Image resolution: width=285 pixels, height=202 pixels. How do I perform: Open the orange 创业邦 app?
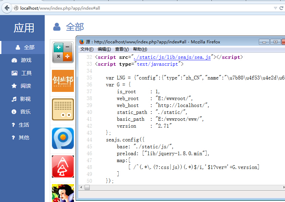(63, 81)
